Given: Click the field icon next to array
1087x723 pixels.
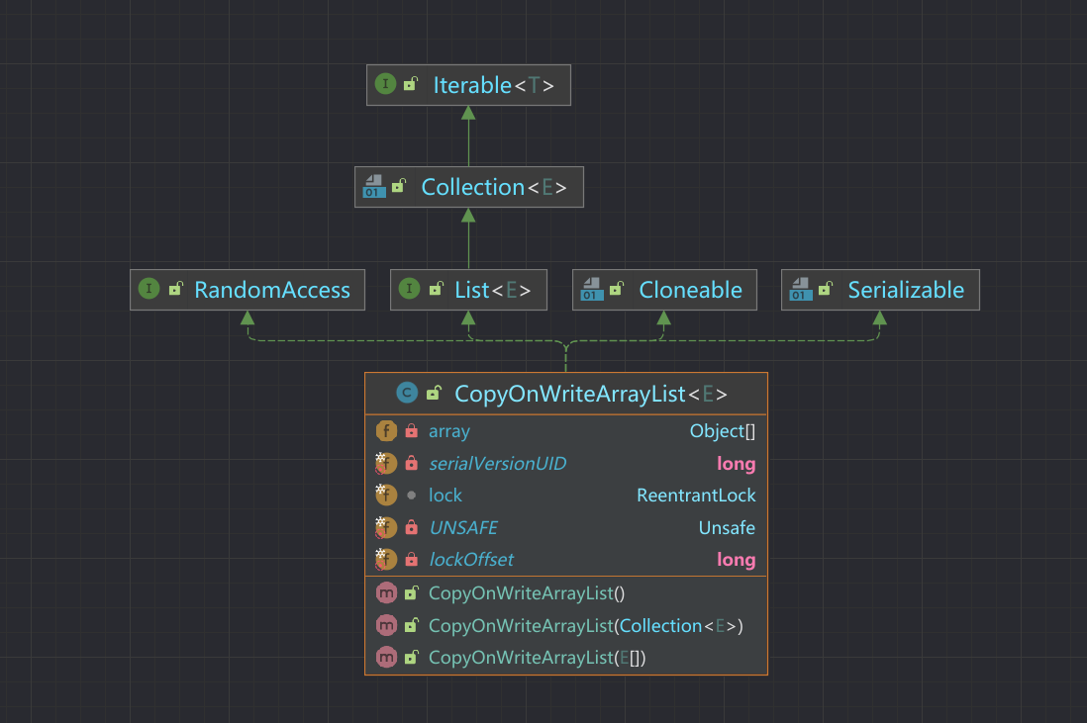Looking at the screenshot, I should click(386, 431).
